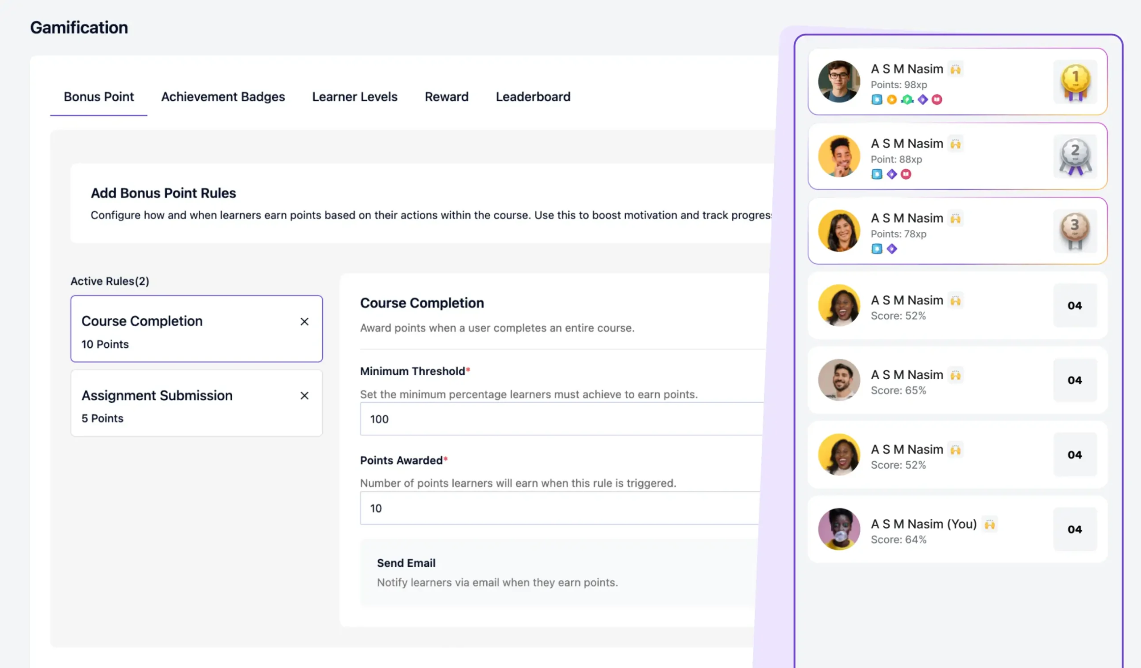Select the Bonus Point tab
The height and width of the screenshot is (668, 1141).
(x=99, y=97)
